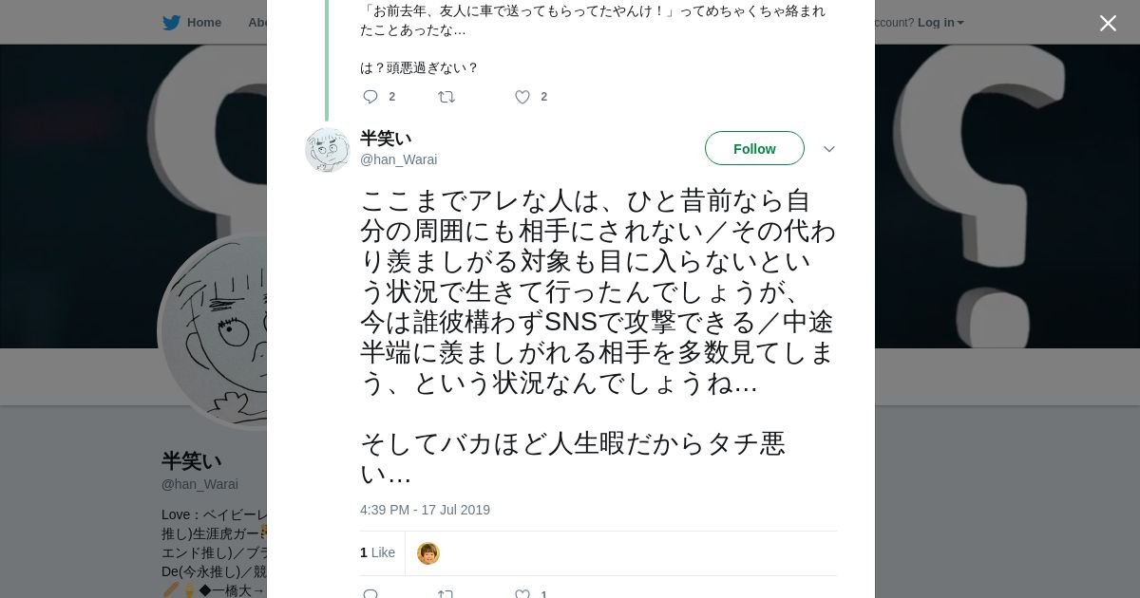Image resolution: width=1140 pixels, height=598 pixels.
Task: Click the @han_Warai handle in the tweet
Action: click(x=398, y=159)
